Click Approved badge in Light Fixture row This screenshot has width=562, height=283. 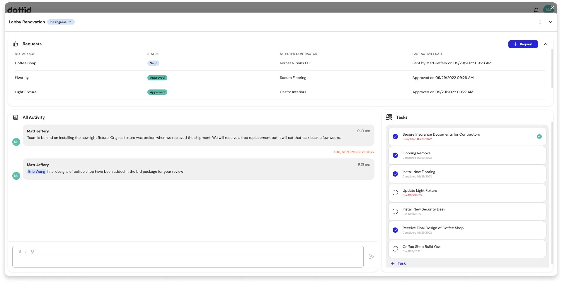tap(157, 92)
